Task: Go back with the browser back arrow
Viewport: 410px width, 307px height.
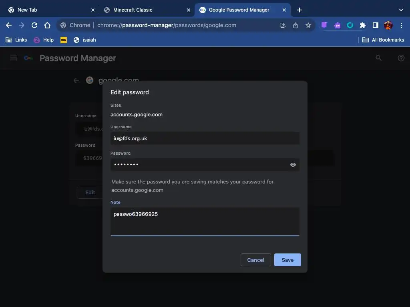Action: click(x=9, y=25)
